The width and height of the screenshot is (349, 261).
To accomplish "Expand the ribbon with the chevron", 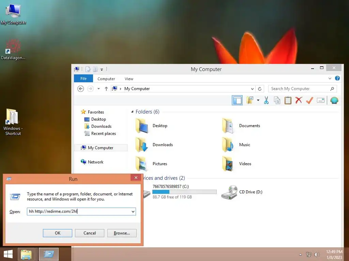I will (330, 79).
